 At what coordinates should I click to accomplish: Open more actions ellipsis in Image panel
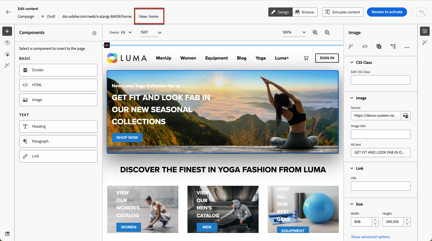coord(407,47)
